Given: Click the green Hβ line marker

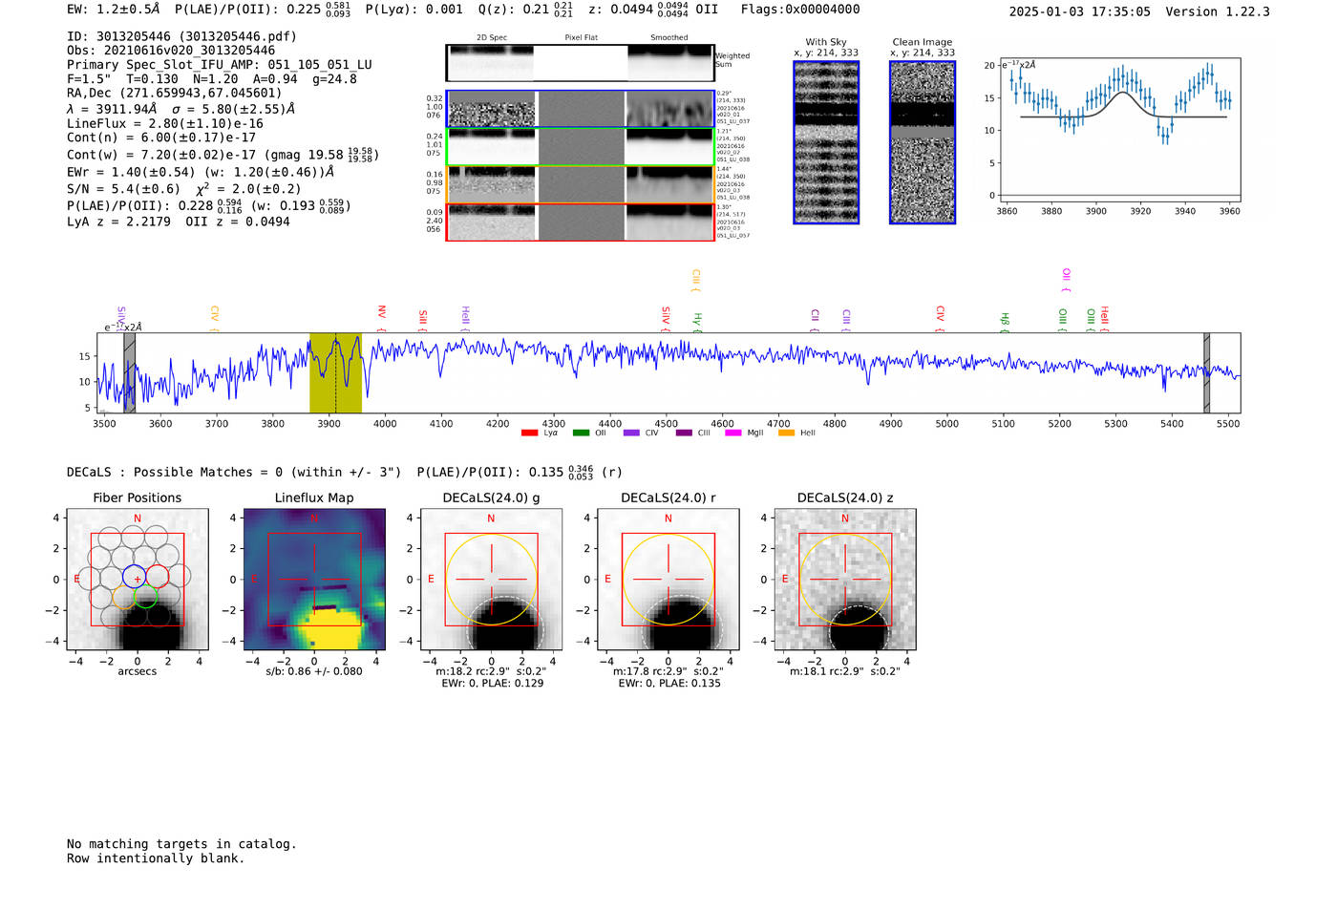Looking at the screenshot, I should coord(1005,322).
